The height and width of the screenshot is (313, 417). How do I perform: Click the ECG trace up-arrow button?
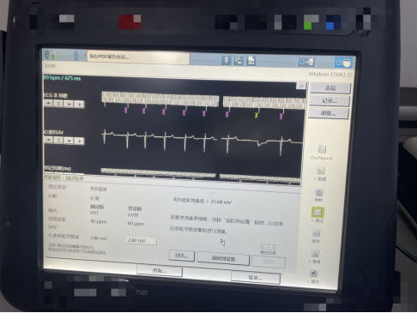point(49,104)
